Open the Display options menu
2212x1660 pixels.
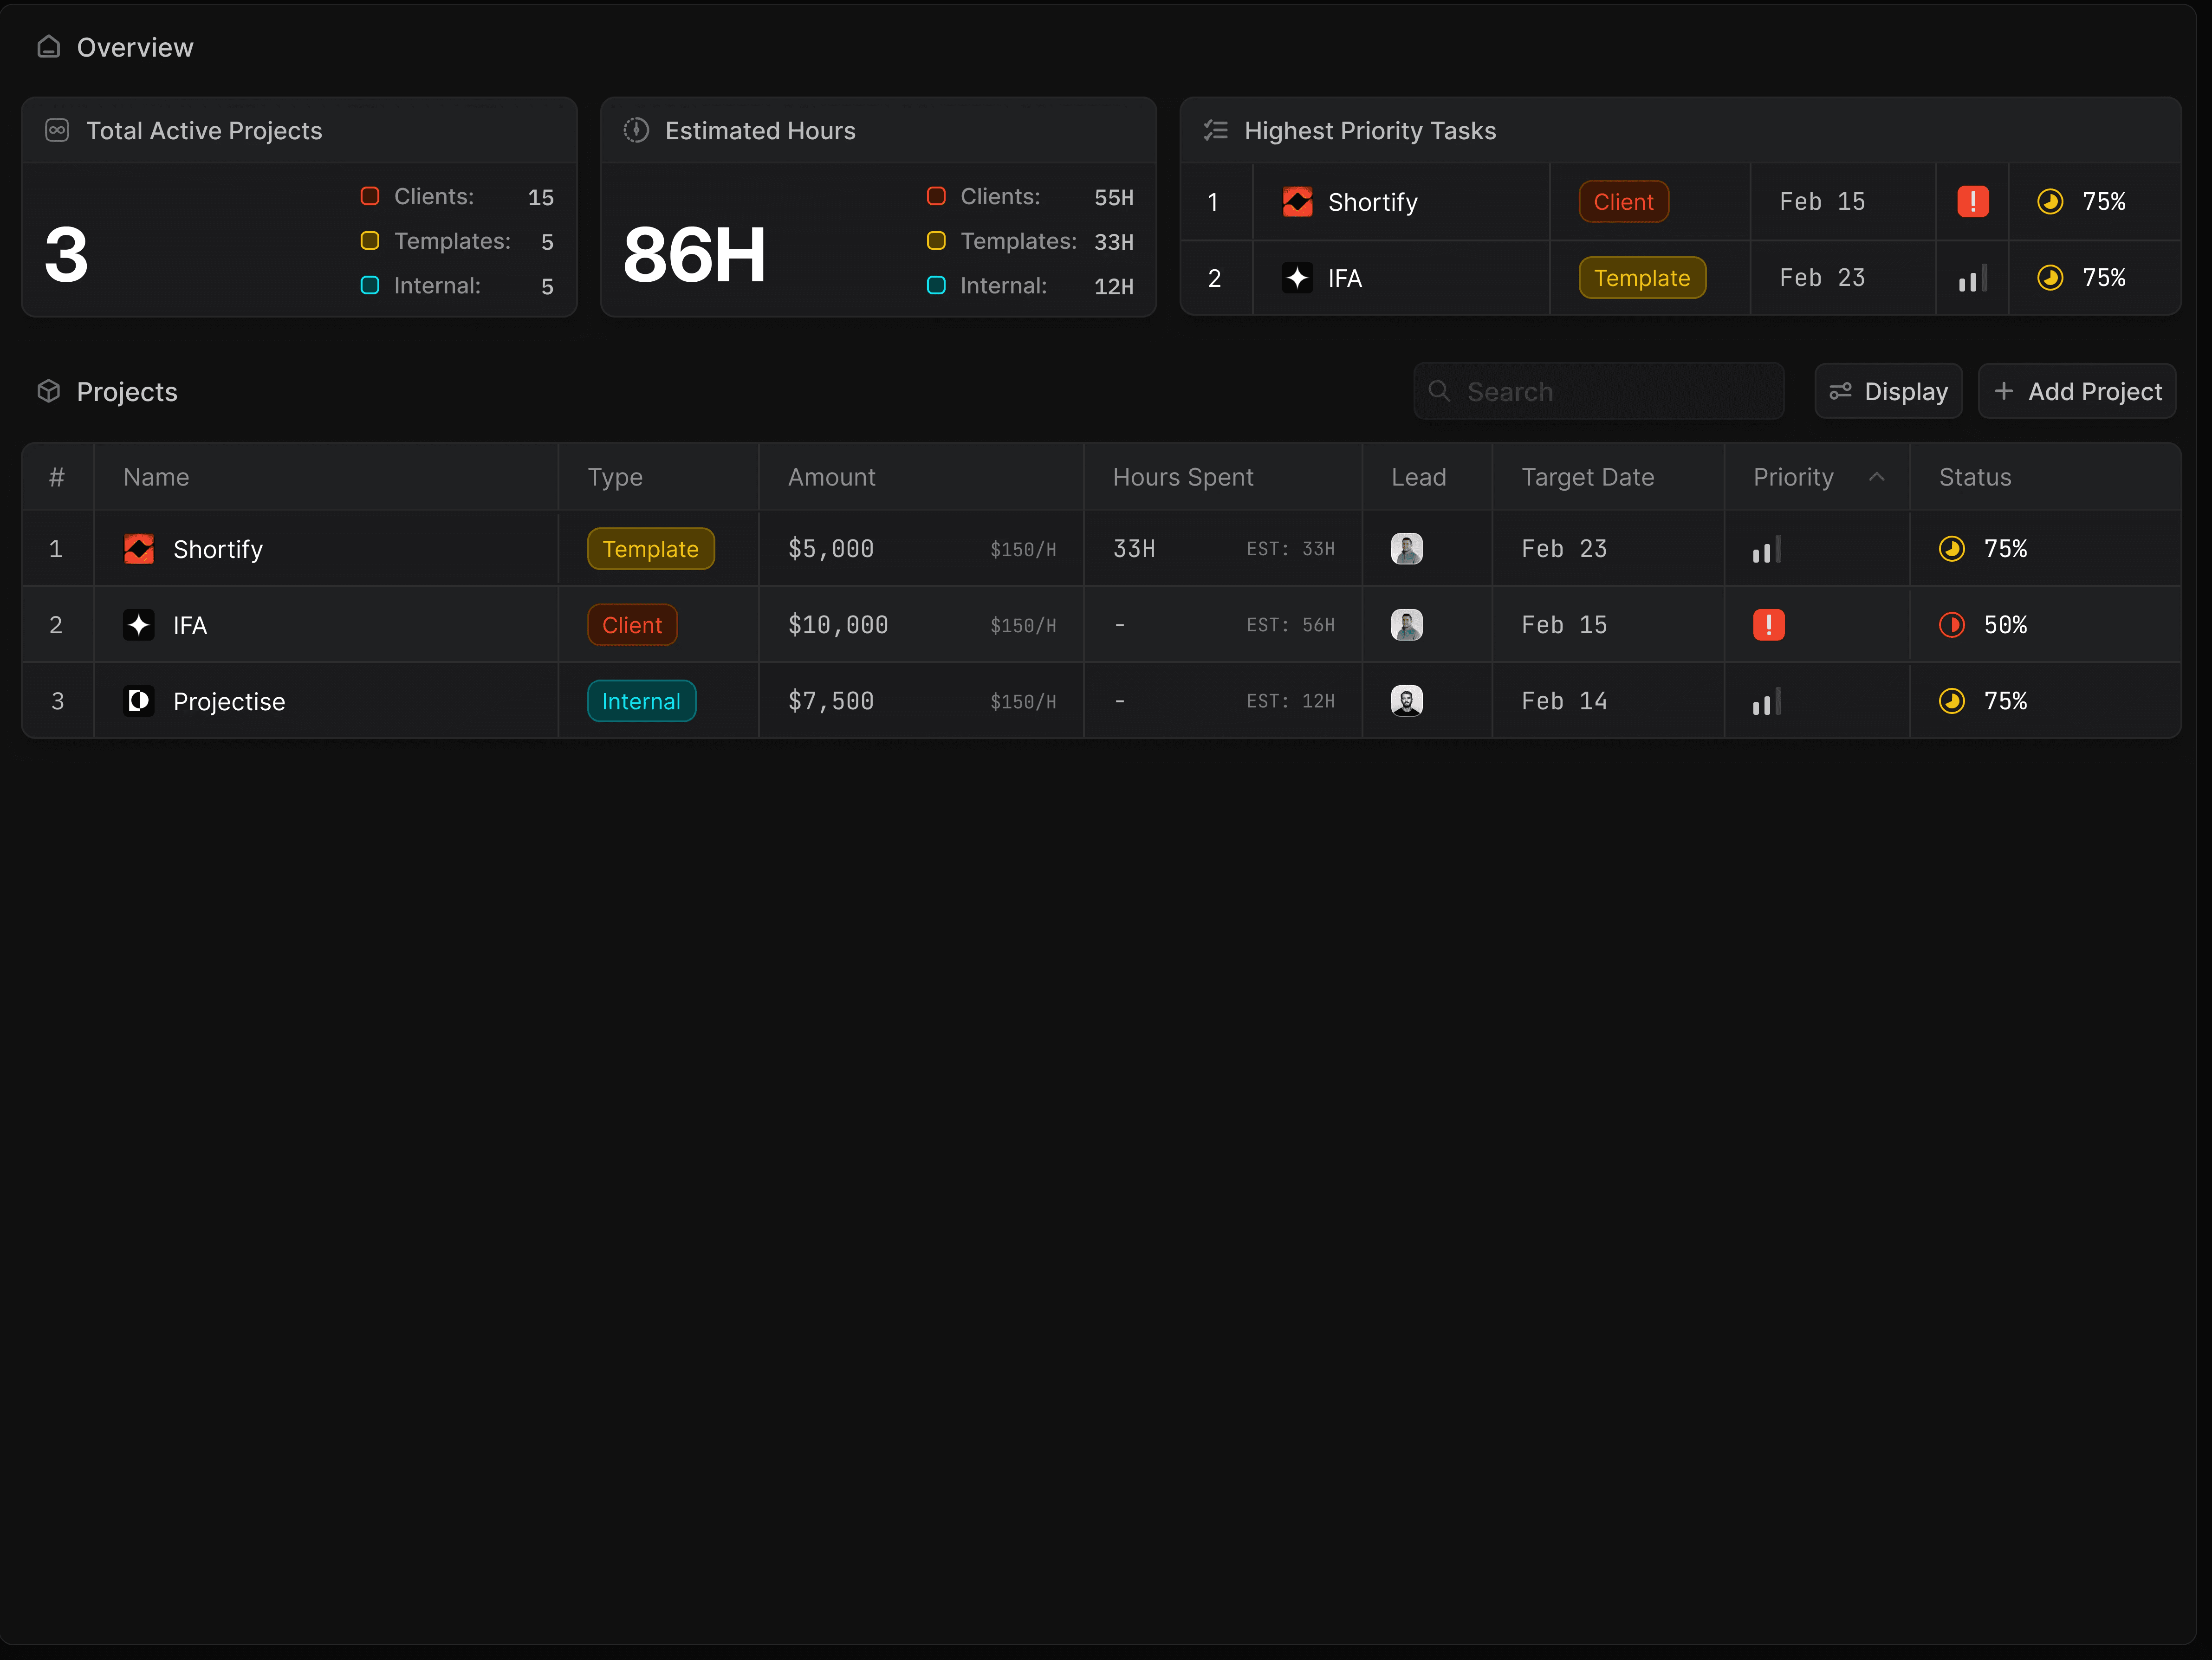[x=1888, y=391]
